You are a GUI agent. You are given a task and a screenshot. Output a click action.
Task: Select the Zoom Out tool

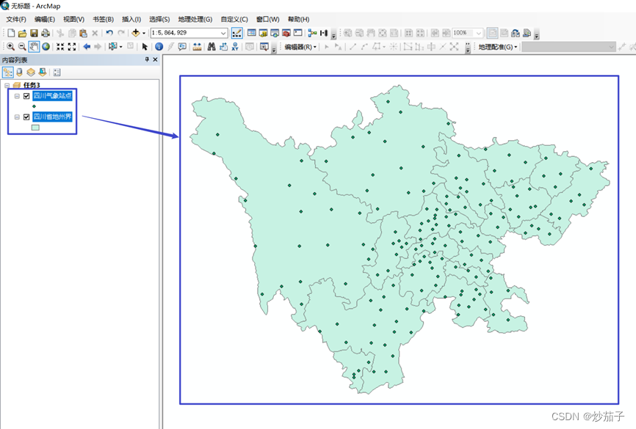[x=22, y=47]
